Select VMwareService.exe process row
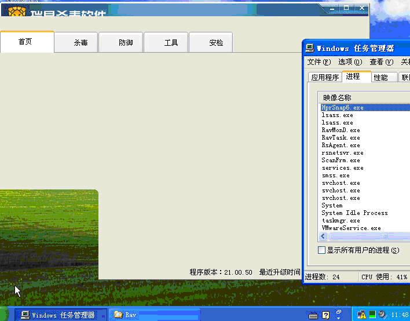The width and height of the screenshot is (410, 321). 365,228
